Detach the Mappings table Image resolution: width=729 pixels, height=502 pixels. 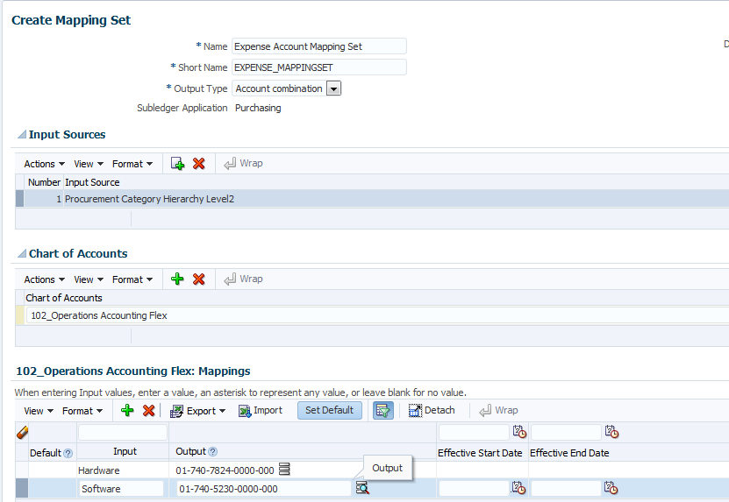(x=432, y=411)
